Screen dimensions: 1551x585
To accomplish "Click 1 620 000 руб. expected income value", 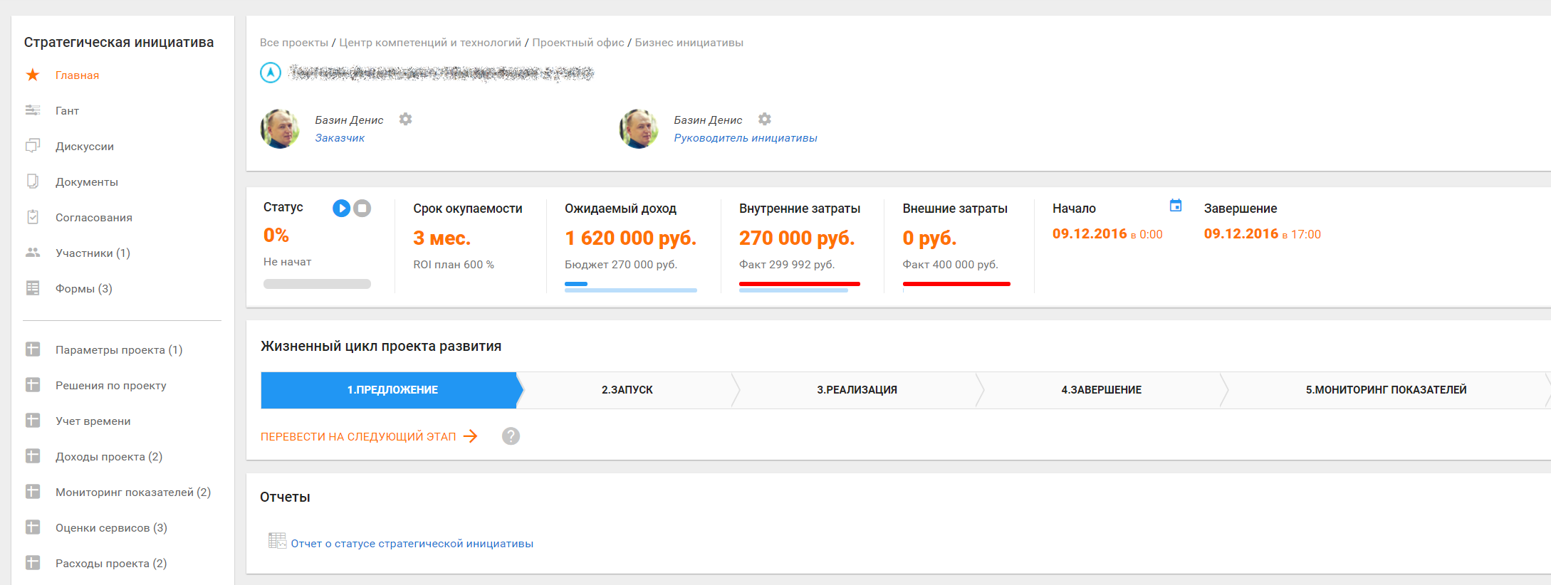I will pos(631,238).
